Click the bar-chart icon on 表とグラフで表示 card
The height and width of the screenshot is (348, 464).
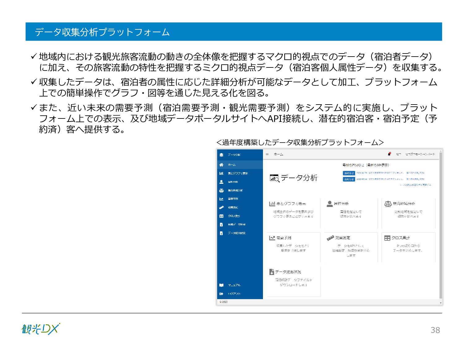click(x=272, y=204)
